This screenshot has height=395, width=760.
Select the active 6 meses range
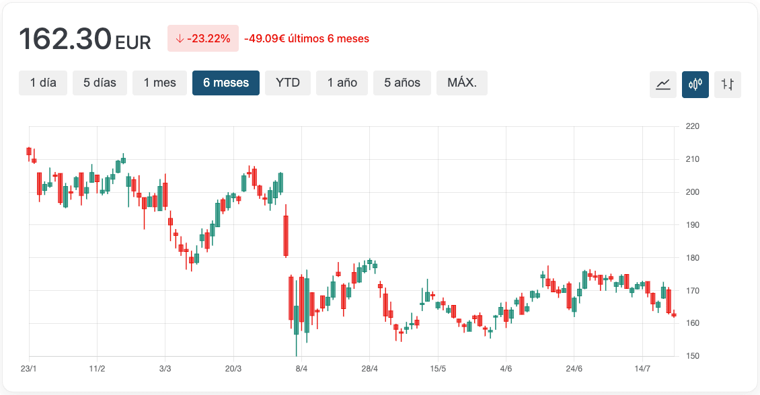click(x=226, y=83)
